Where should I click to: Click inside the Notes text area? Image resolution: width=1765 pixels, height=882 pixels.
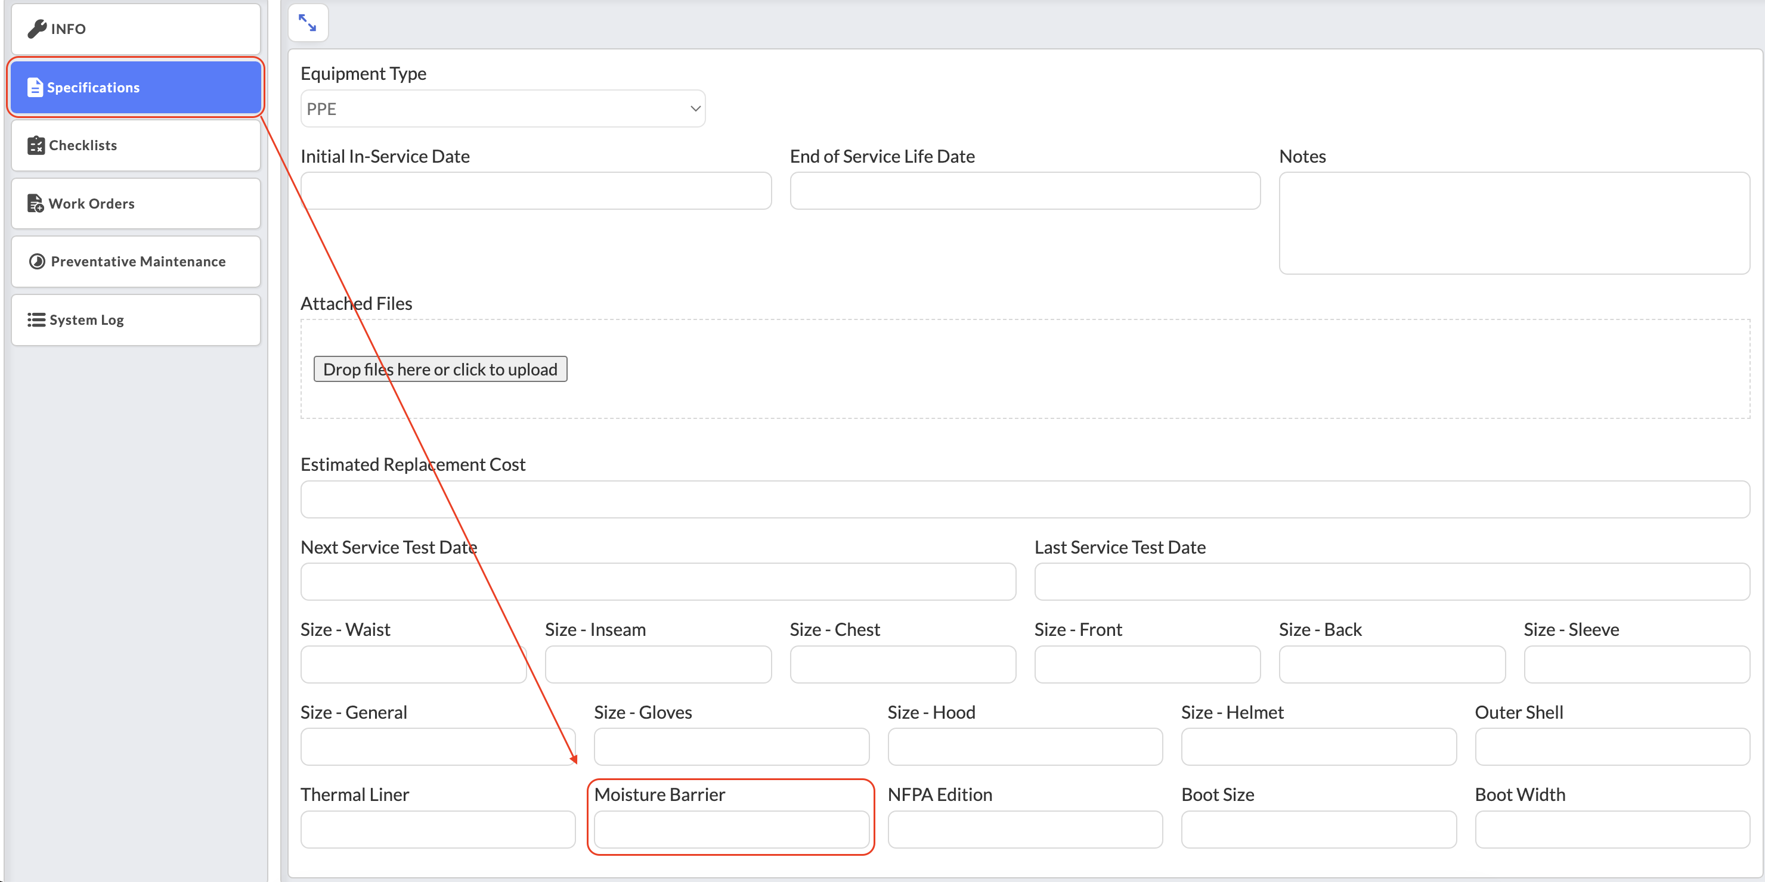click(x=1514, y=223)
